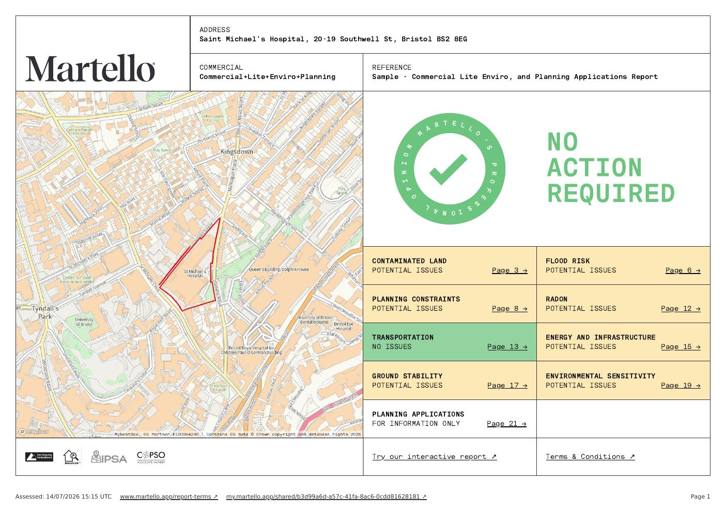726x513 pixels.
Task: Click the ADDRESS field label
Action: [214, 29]
